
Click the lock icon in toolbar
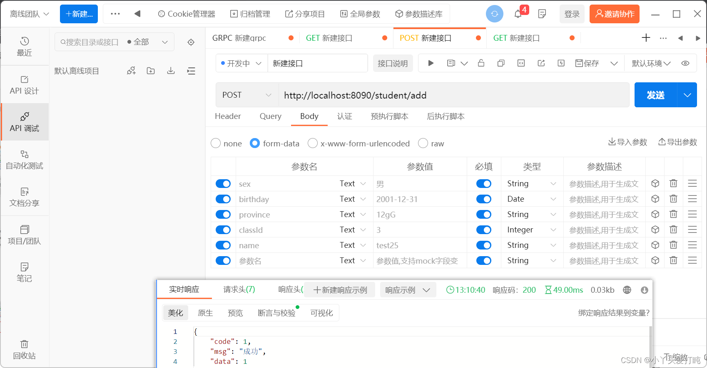pyautogui.click(x=481, y=63)
